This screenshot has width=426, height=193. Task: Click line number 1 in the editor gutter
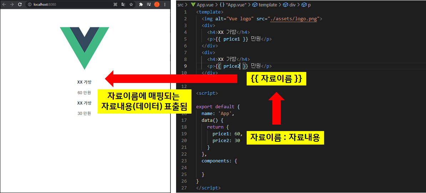pos(185,12)
